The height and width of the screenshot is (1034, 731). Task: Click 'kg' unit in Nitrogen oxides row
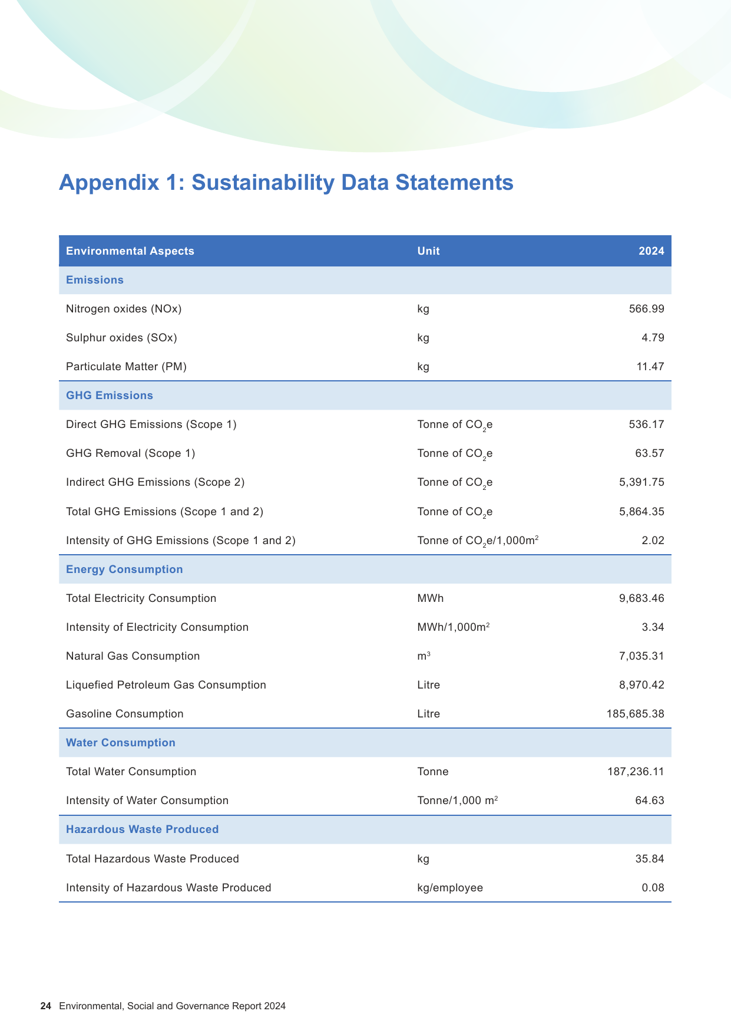click(x=423, y=309)
